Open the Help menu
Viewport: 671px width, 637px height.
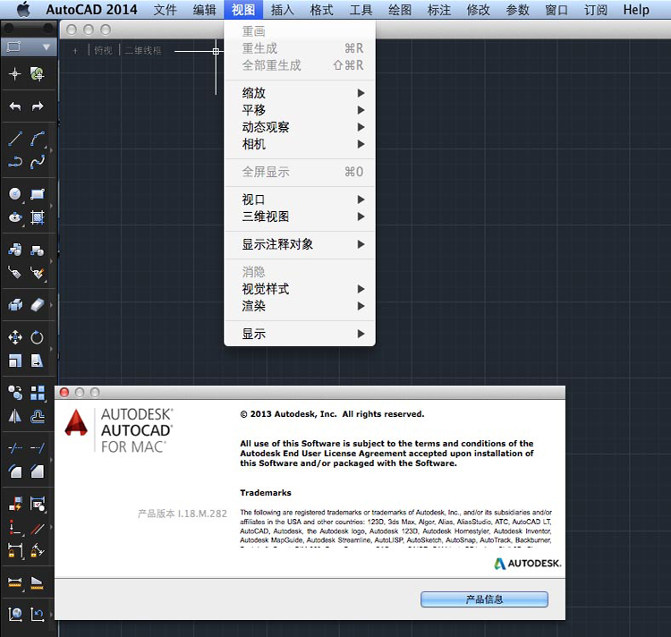(x=636, y=10)
